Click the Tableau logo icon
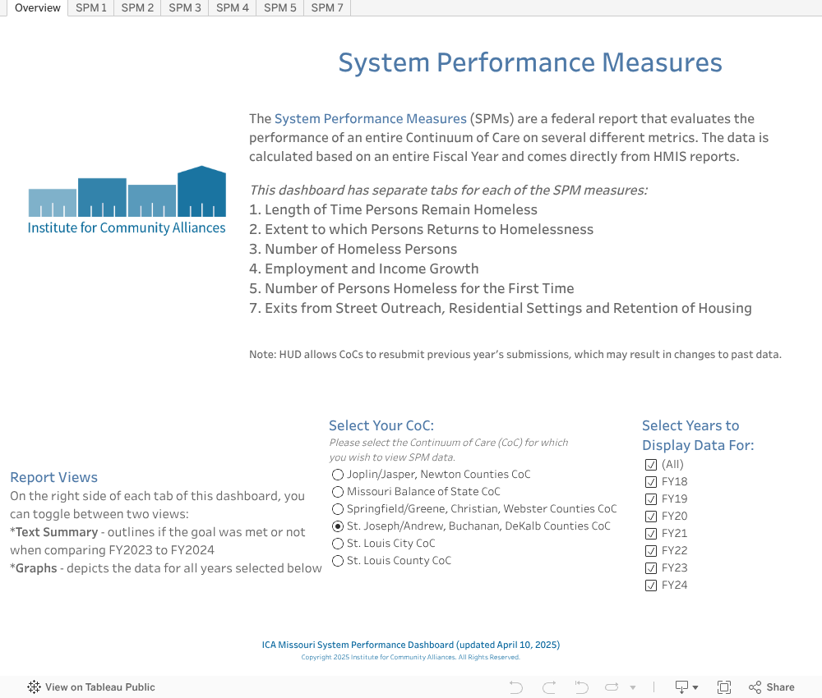 35,687
